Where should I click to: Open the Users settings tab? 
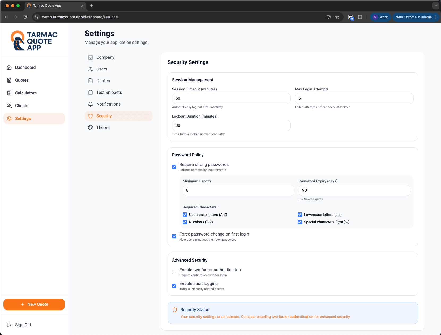pos(102,69)
